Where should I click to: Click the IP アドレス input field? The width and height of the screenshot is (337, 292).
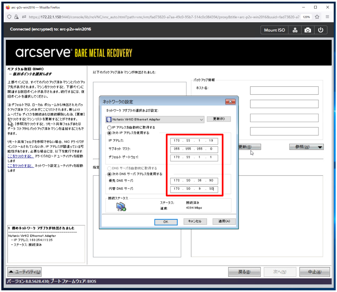pyautogui.click(x=194, y=141)
